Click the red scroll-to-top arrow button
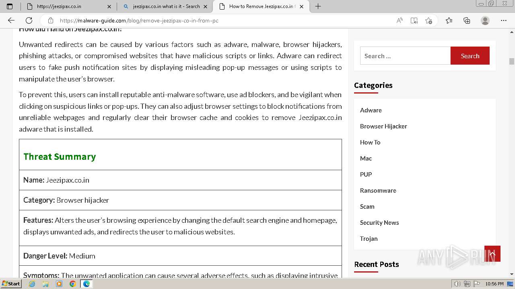This screenshot has height=289, width=515. point(492,254)
